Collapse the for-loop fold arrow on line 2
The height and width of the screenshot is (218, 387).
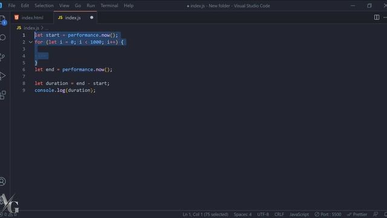(x=31, y=42)
